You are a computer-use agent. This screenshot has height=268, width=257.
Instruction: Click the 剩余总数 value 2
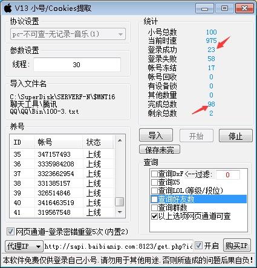click(211, 113)
